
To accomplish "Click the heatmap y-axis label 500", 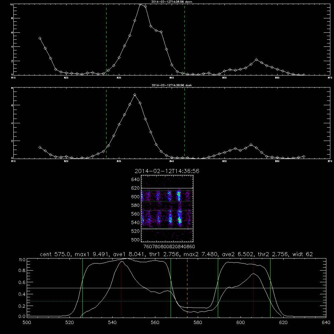I will (135, 239).
